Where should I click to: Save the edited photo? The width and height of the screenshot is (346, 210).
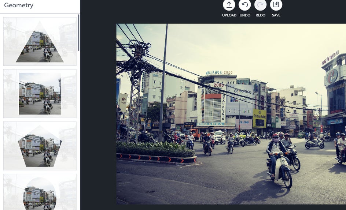[276, 5]
